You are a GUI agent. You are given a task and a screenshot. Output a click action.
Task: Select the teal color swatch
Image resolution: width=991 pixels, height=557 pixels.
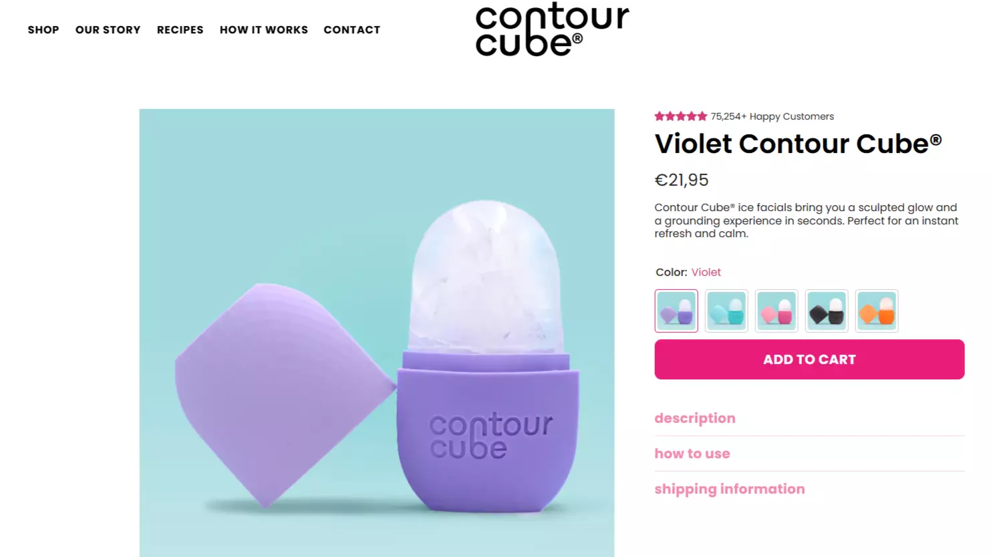(x=726, y=311)
